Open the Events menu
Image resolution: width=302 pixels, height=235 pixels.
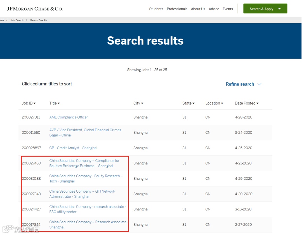click(228, 9)
